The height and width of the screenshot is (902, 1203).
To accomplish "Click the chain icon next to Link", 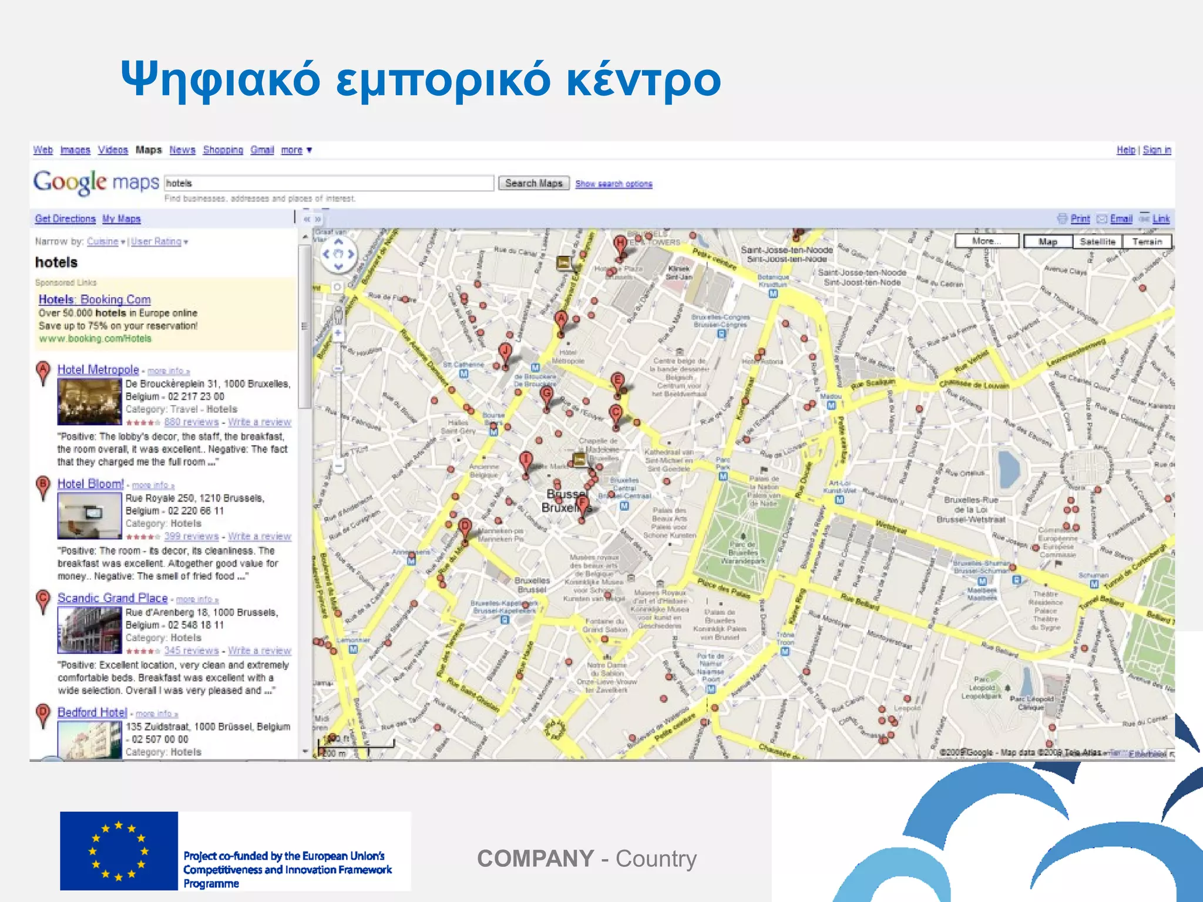I will coord(1144,218).
